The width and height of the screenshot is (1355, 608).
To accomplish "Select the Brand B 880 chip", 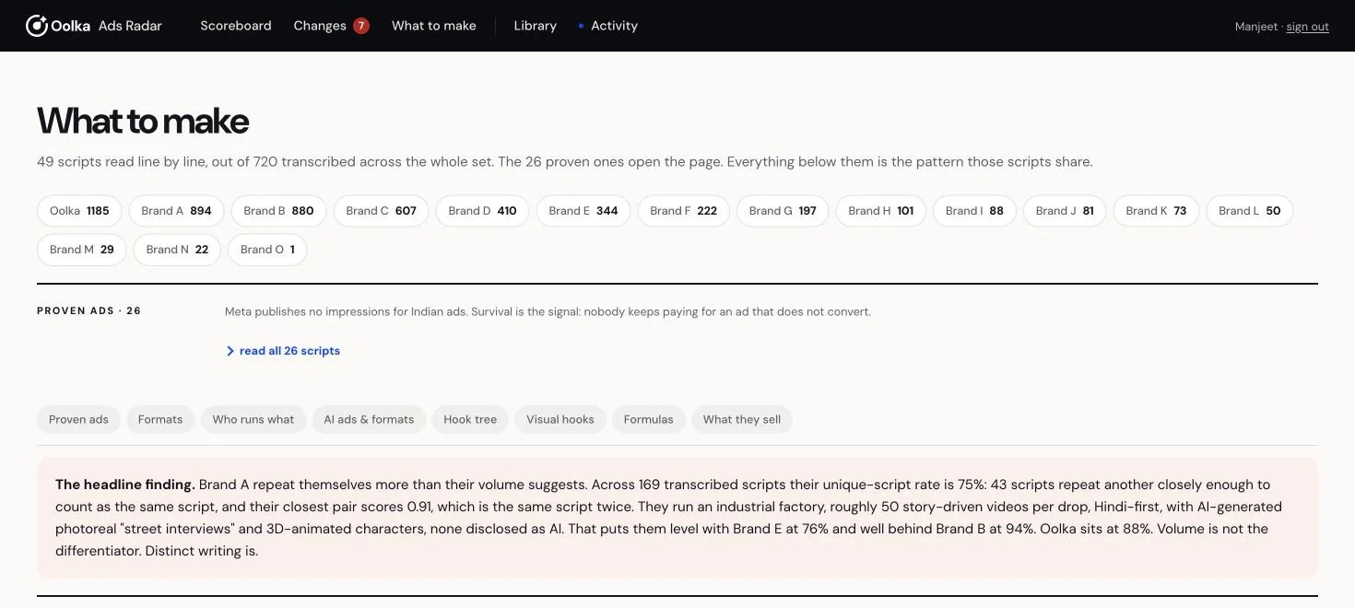I will click(278, 211).
